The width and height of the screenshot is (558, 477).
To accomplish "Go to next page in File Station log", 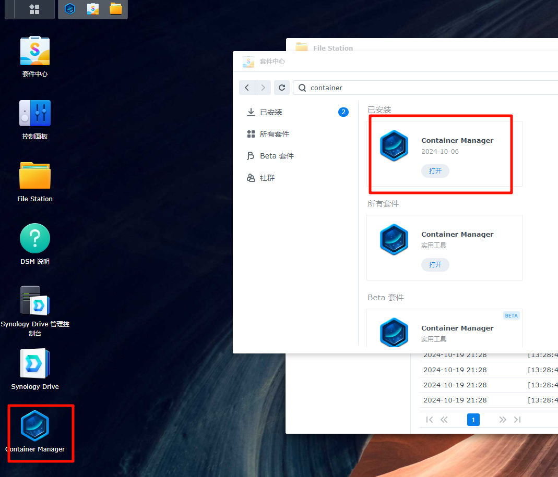I will (x=503, y=420).
